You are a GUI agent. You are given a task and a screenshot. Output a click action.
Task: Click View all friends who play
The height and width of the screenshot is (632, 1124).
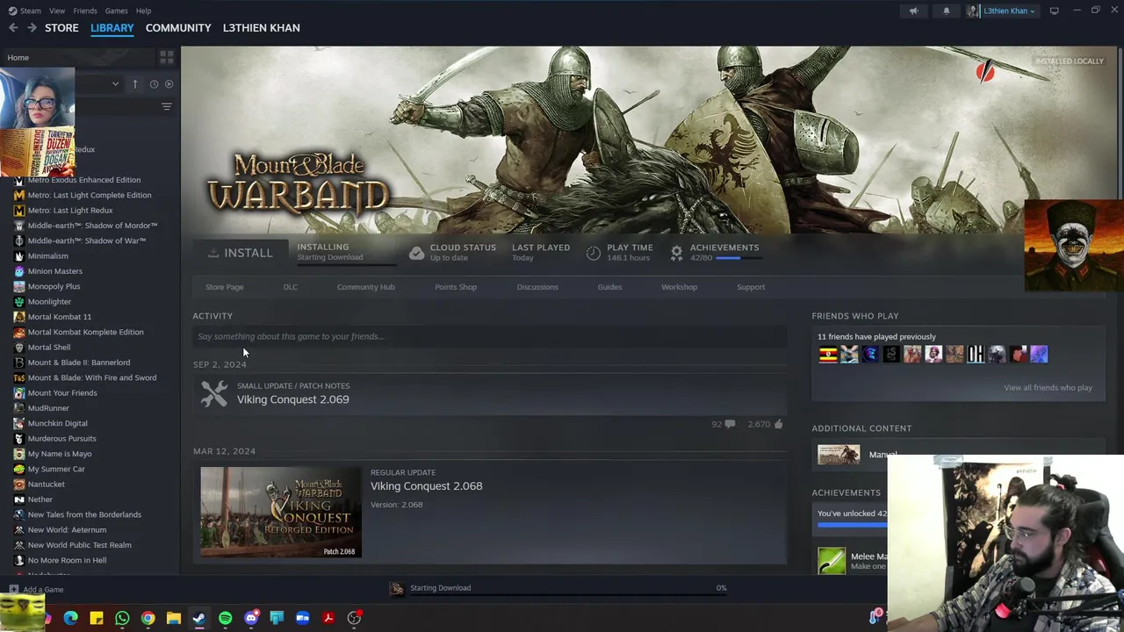point(1048,388)
